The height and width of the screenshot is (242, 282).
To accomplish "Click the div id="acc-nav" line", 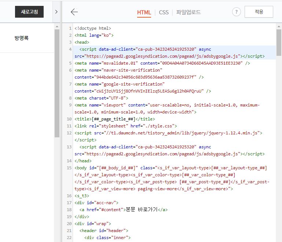I will (96, 203).
